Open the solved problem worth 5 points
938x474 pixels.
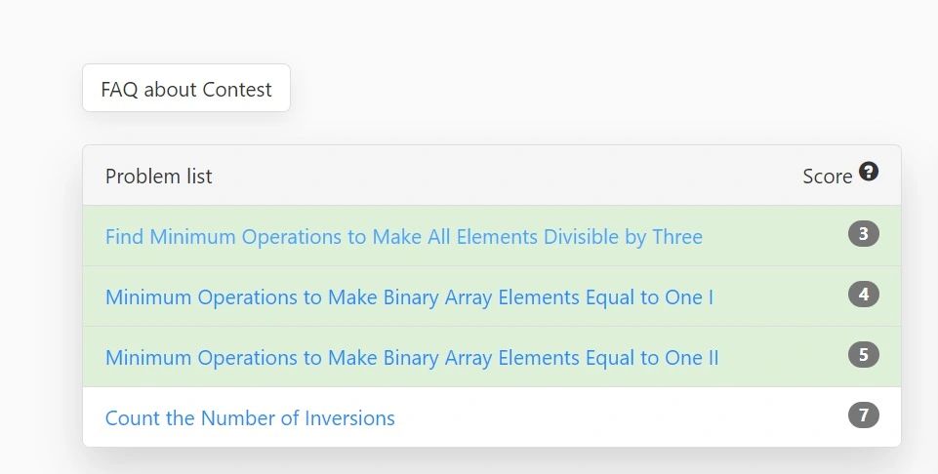411,358
